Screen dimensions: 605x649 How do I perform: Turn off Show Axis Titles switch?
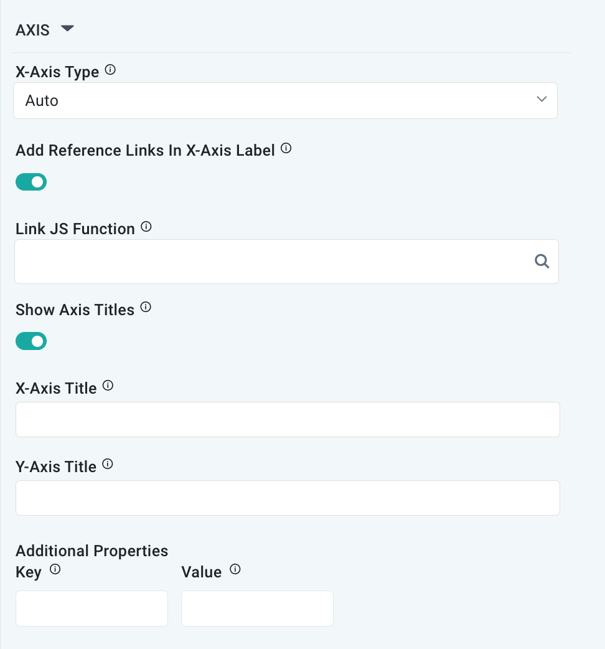(x=31, y=341)
